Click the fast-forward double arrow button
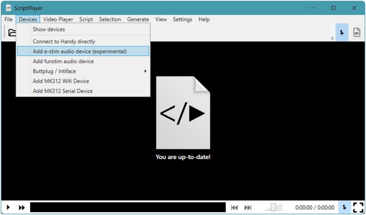 coord(22,207)
